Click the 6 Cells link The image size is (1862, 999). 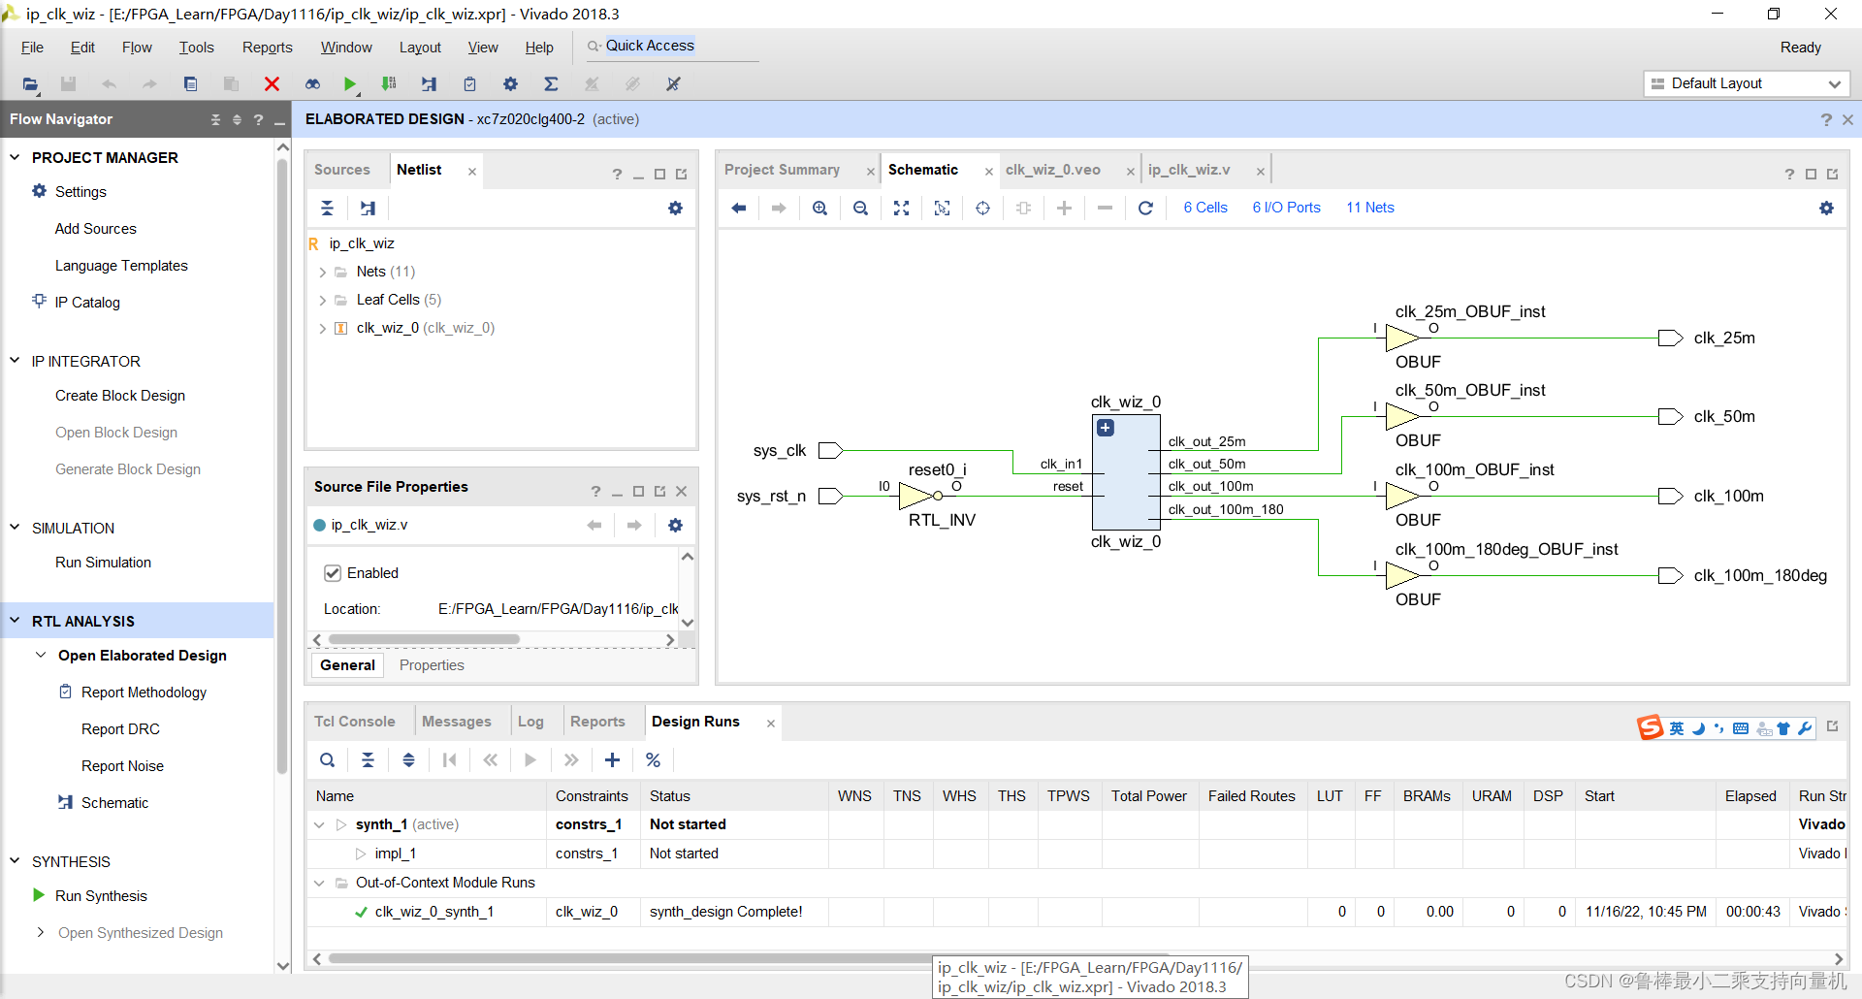click(x=1205, y=208)
